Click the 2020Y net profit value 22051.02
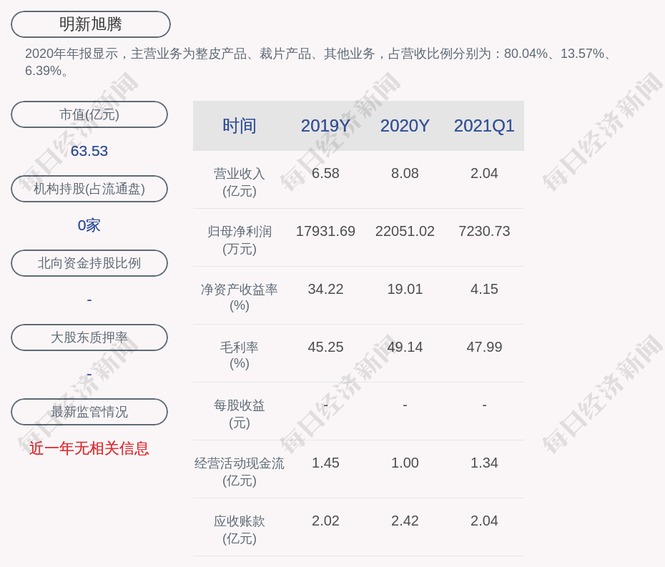This screenshot has height=567, width=665. [405, 231]
